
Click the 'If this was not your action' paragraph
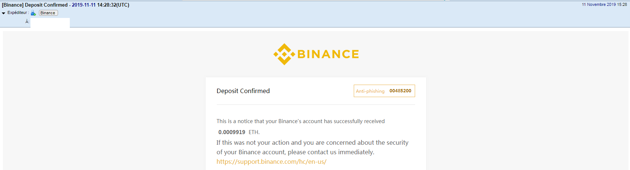pos(312,147)
